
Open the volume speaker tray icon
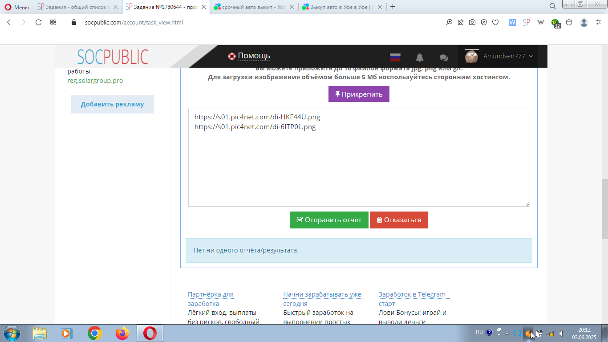(561, 333)
